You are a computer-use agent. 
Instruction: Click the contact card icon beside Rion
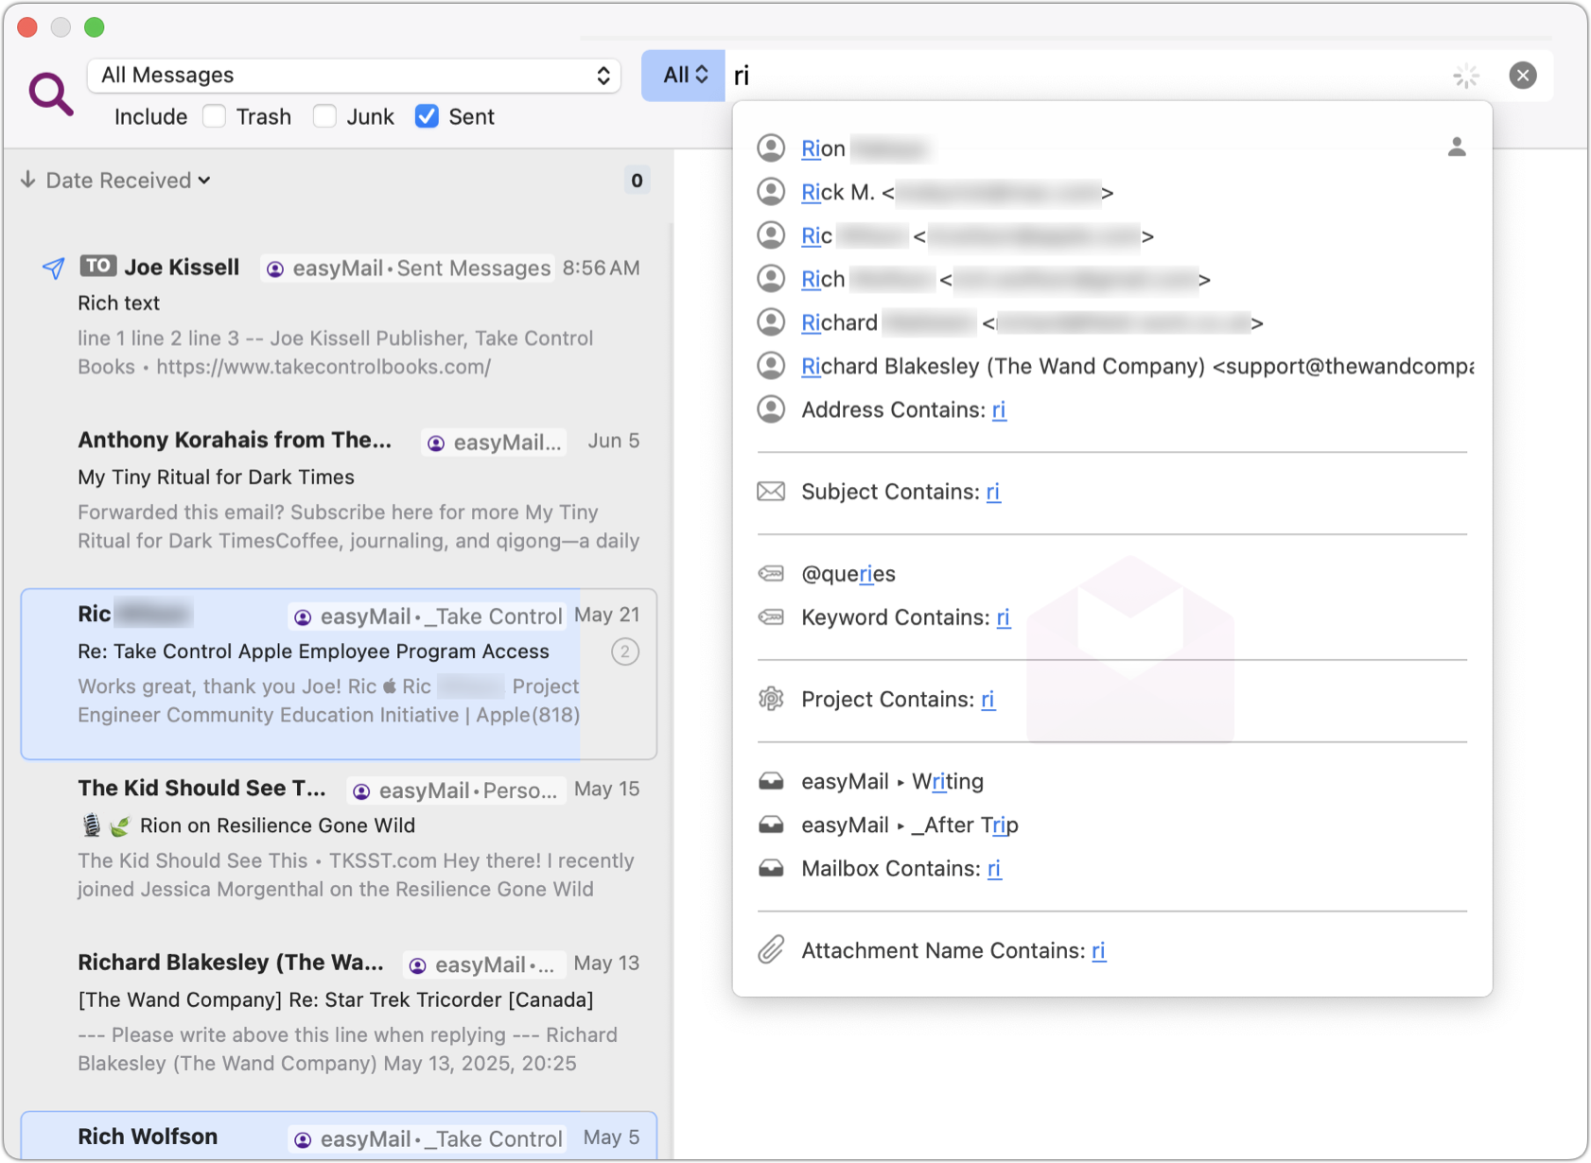[x=1456, y=148]
